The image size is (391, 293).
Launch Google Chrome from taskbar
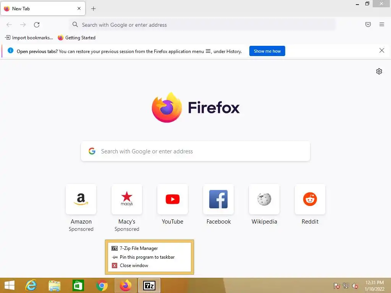click(x=102, y=285)
